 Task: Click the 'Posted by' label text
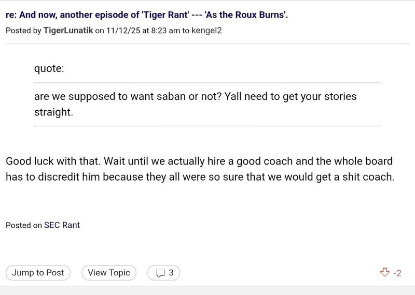click(23, 31)
